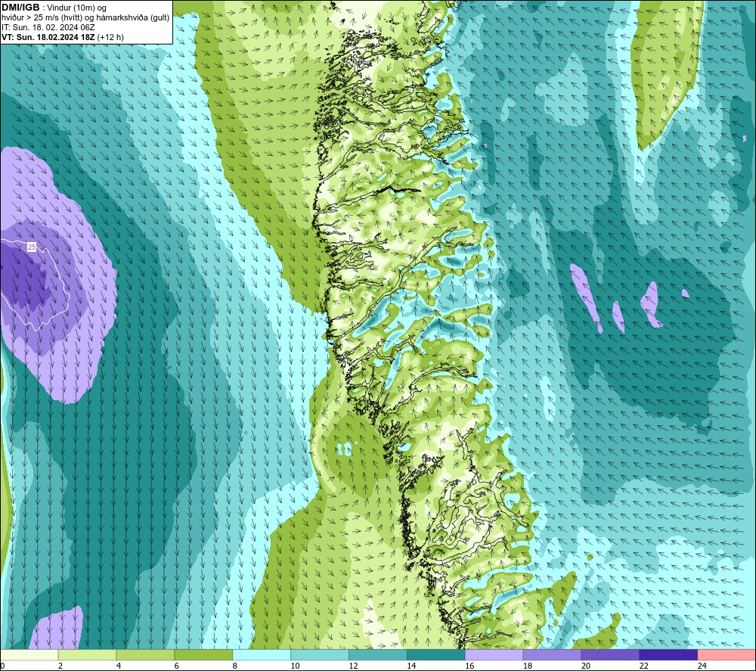The width and height of the screenshot is (756, 671).
Task: Click the pale yellow 0–2 m/s legend swatch
Action: 29,654
